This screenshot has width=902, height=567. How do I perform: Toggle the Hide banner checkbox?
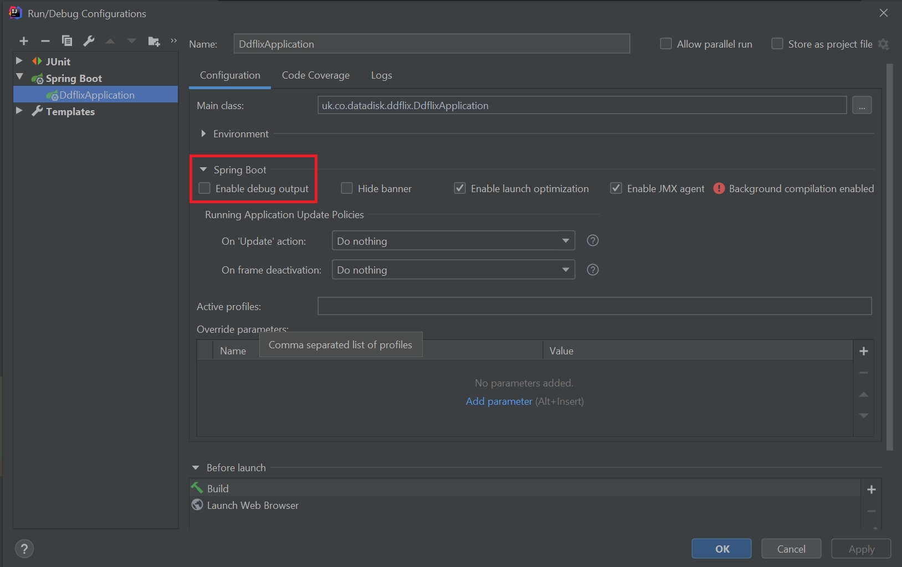347,189
